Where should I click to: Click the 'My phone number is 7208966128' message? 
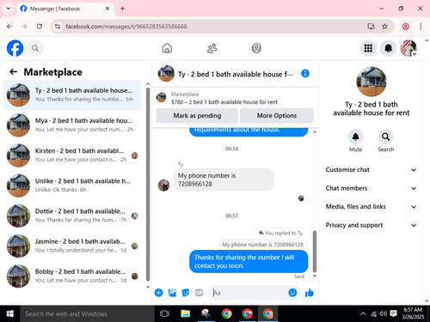[224, 179]
